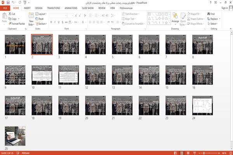The width and height of the screenshot is (233, 155).
Task: Open the Section dropdown
Action: (x=41, y=24)
